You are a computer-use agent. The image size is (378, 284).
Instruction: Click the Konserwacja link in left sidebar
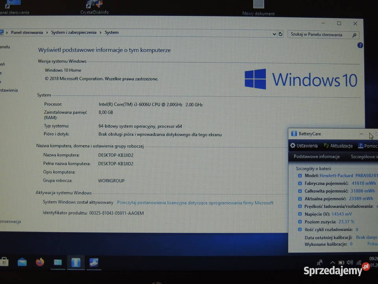pos(10,221)
